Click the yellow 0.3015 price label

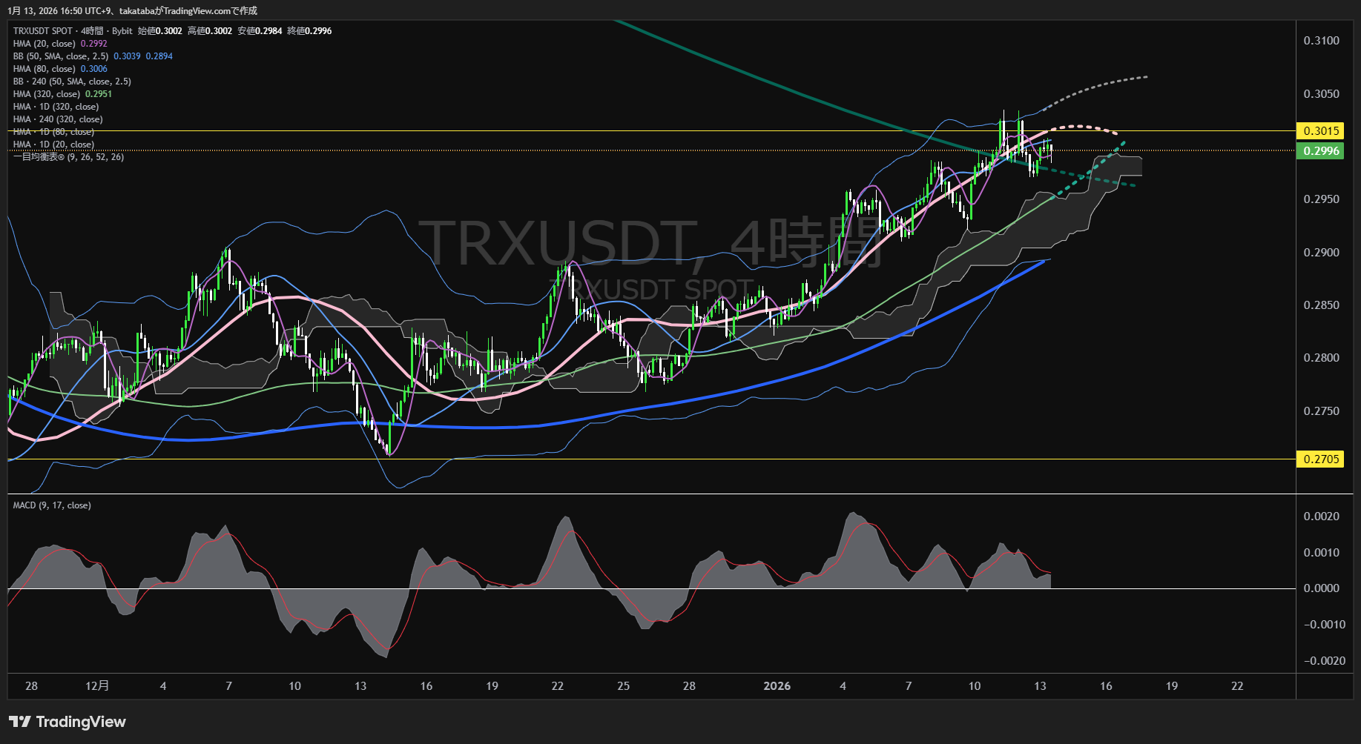click(1321, 131)
